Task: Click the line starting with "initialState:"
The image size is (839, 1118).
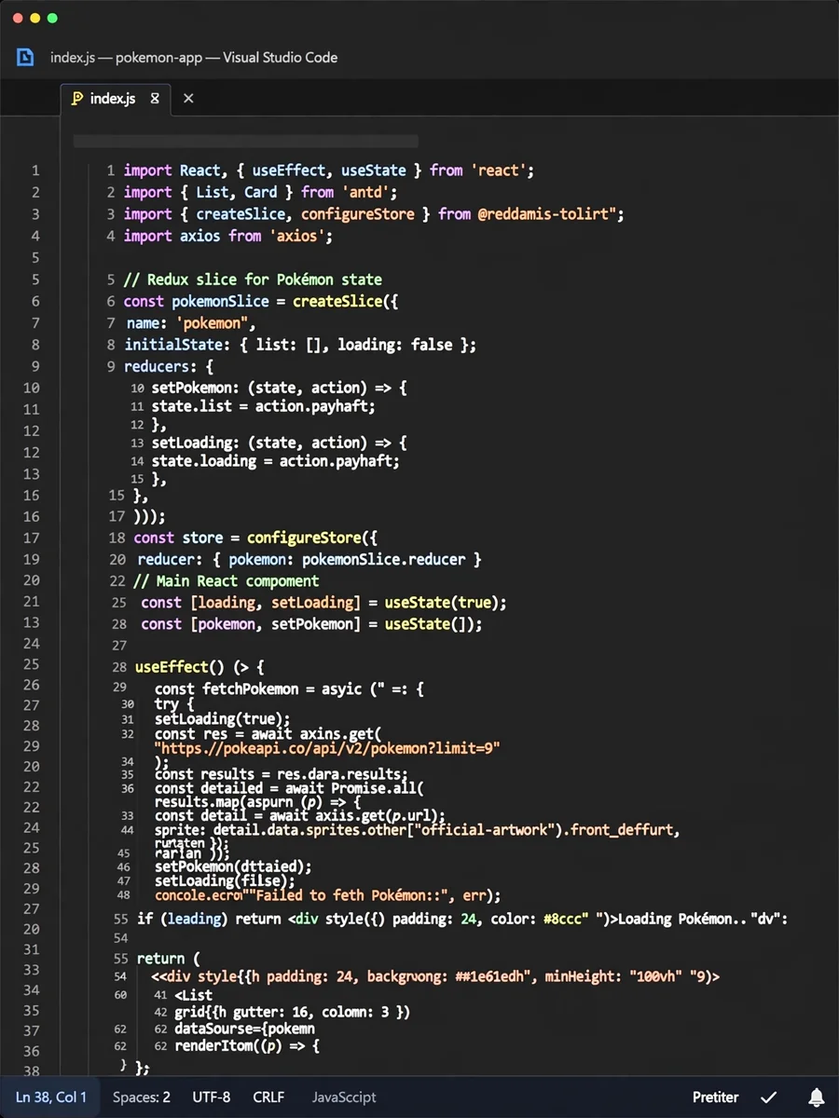Action: pos(301,345)
